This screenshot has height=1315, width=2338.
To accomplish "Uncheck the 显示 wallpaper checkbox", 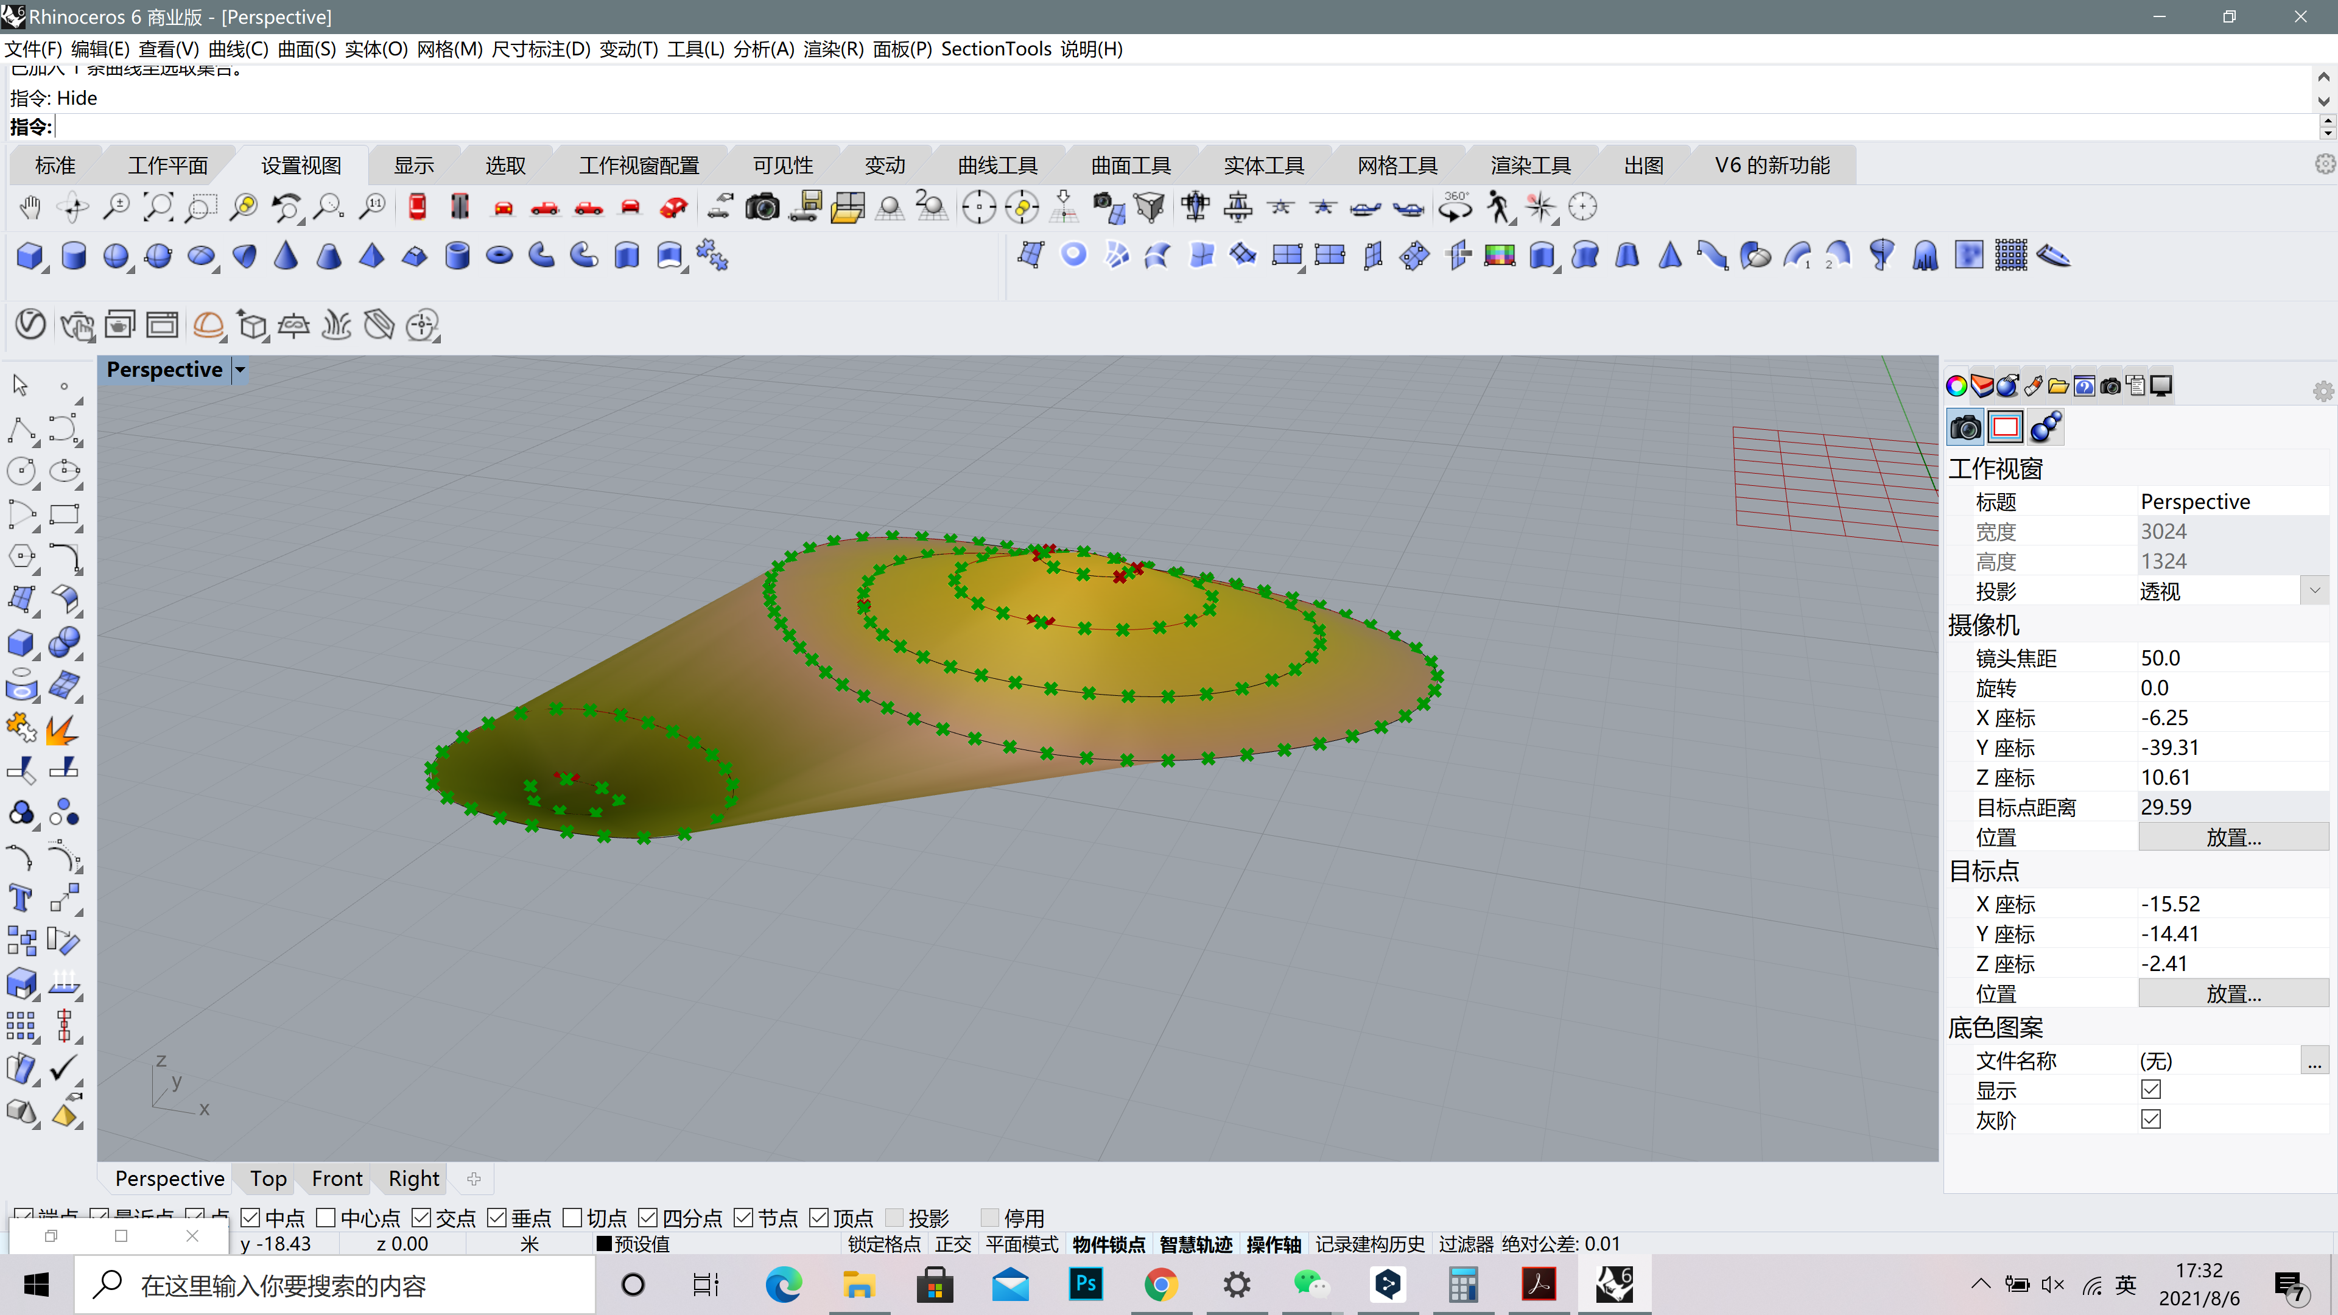I will pyautogui.click(x=2151, y=1089).
